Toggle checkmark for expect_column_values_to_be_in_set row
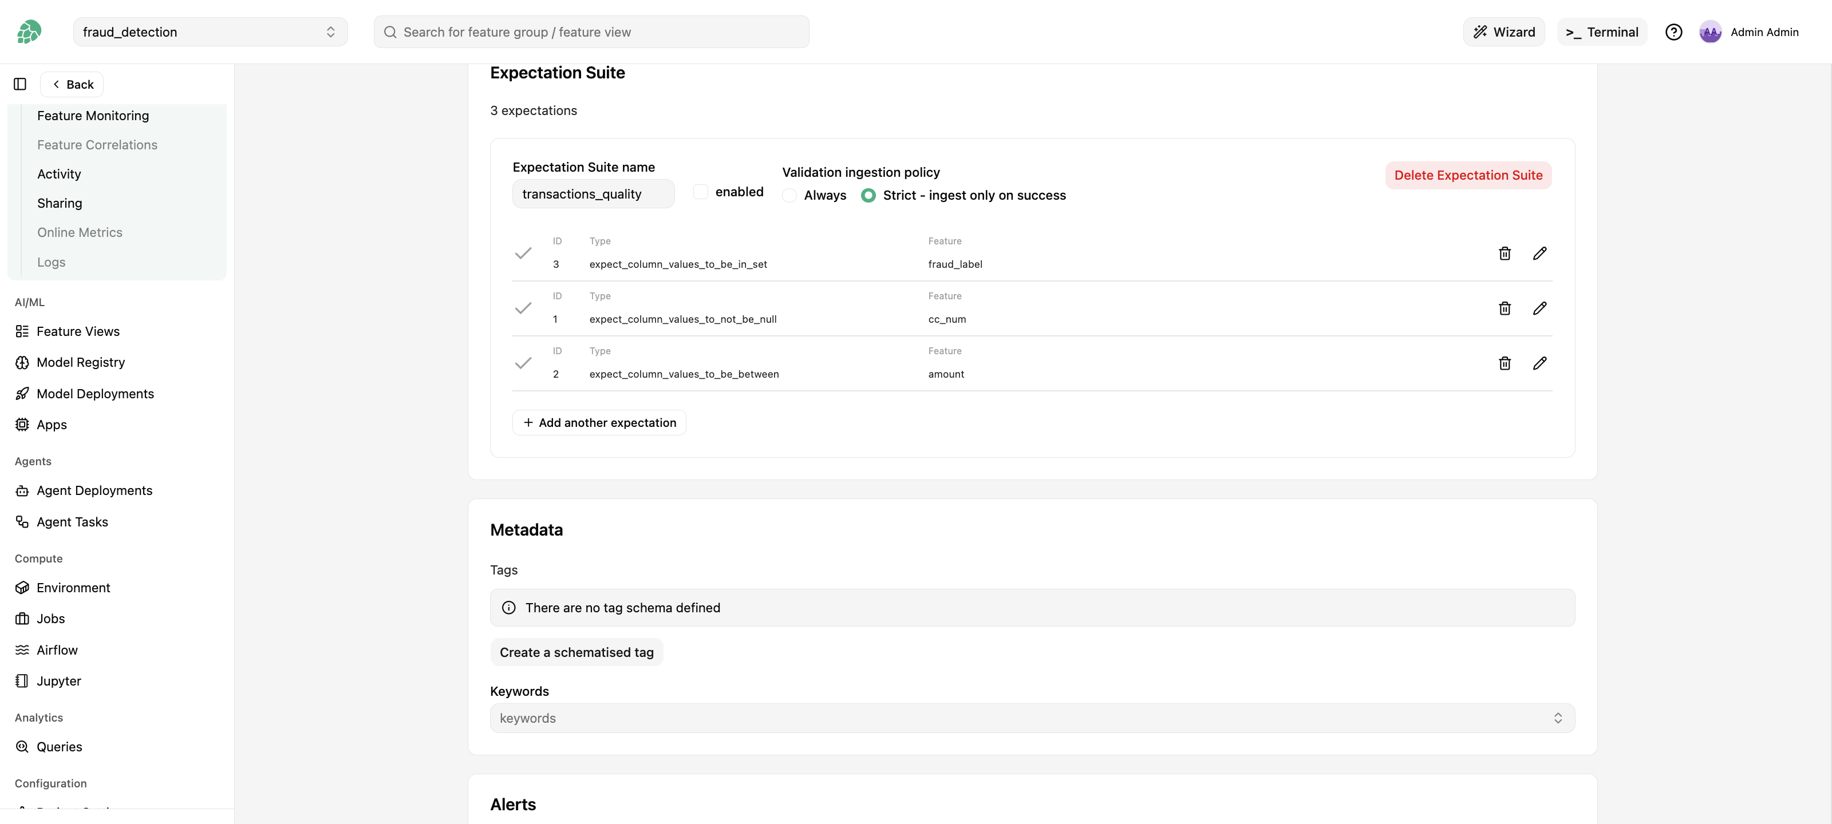 pyautogui.click(x=523, y=253)
